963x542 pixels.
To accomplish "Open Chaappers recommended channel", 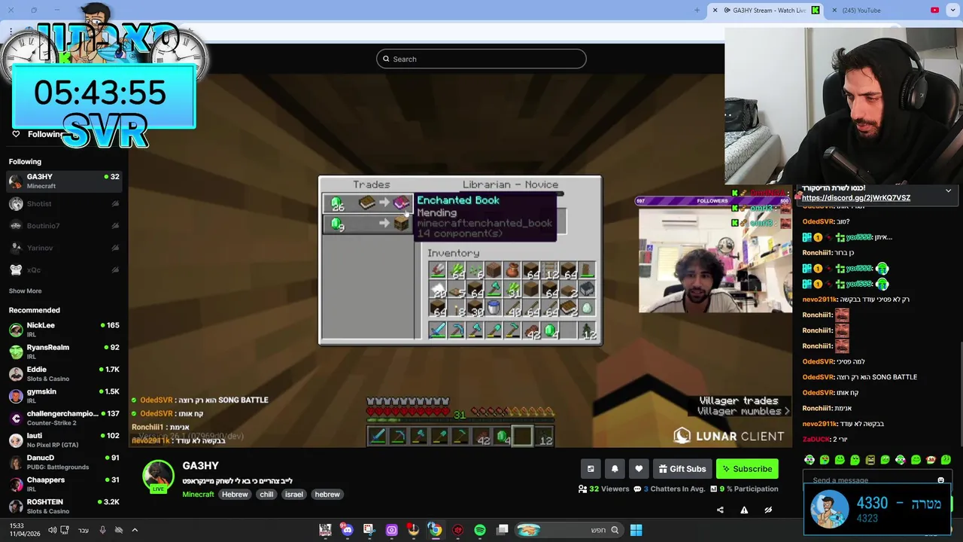I will click(x=64, y=483).
